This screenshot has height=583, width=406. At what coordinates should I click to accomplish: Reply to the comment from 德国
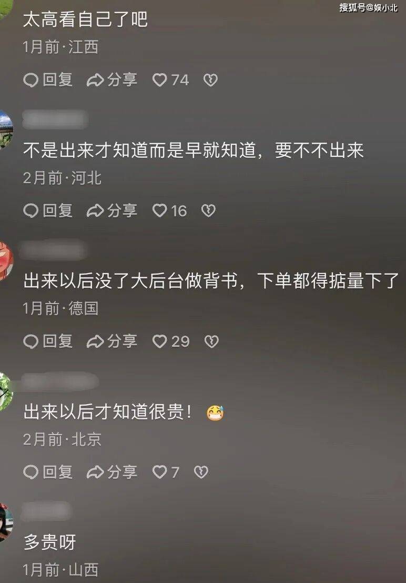coord(48,341)
